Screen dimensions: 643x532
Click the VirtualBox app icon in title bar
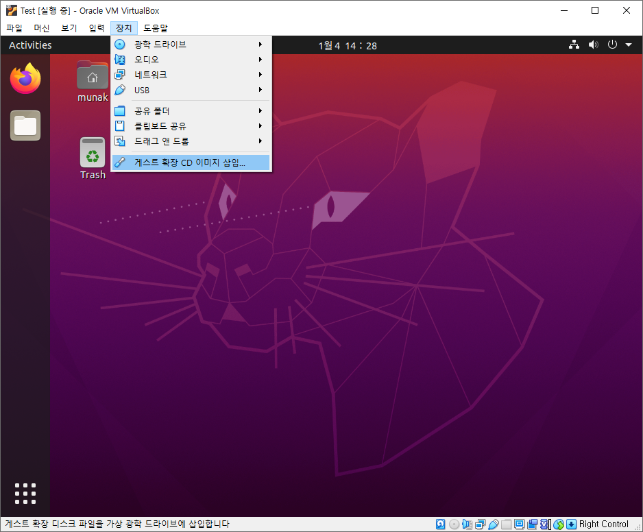[x=12, y=10]
